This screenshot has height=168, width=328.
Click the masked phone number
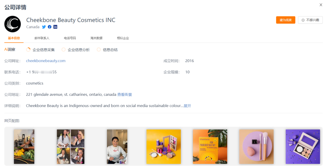[x=41, y=72]
